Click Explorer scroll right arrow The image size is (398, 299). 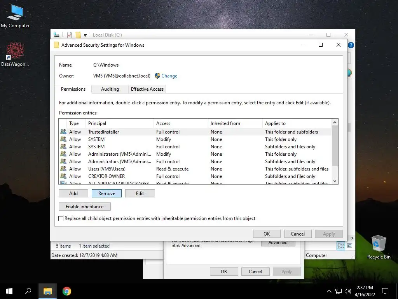pos(352,238)
